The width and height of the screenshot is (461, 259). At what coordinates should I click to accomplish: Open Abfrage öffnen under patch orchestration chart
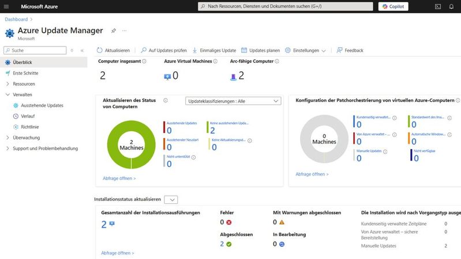312,174
